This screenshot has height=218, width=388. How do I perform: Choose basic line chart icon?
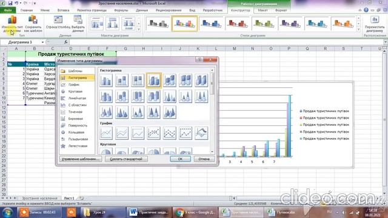106,133
